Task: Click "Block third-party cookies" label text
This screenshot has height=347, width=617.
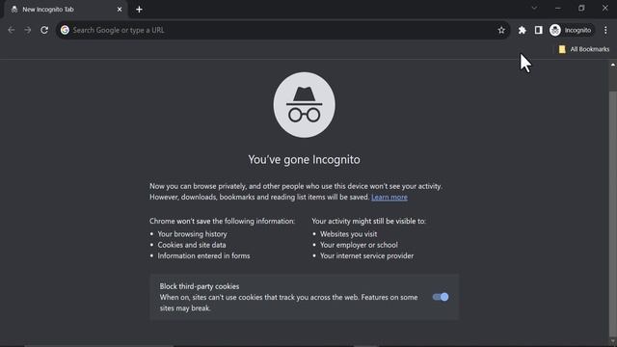Action: [200, 286]
